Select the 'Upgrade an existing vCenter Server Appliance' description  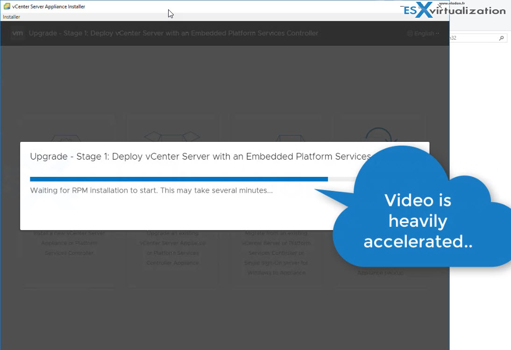[173, 248]
